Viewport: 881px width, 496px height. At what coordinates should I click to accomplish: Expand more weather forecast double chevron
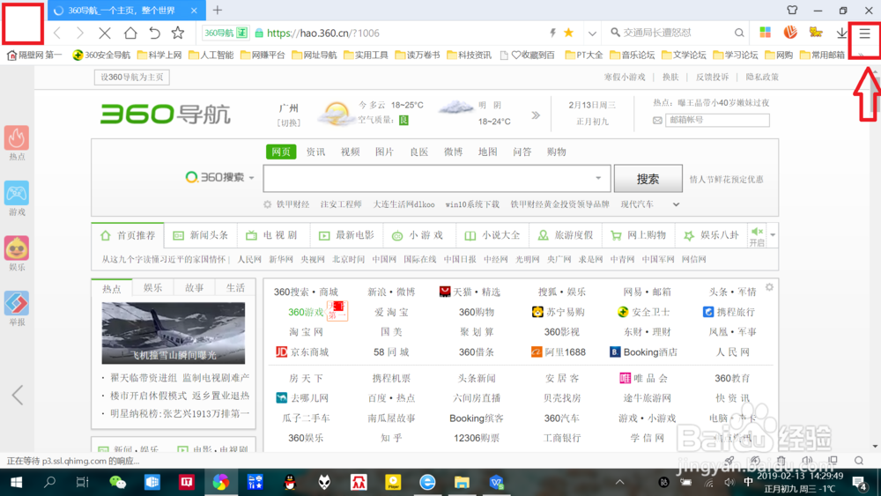(536, 115)
